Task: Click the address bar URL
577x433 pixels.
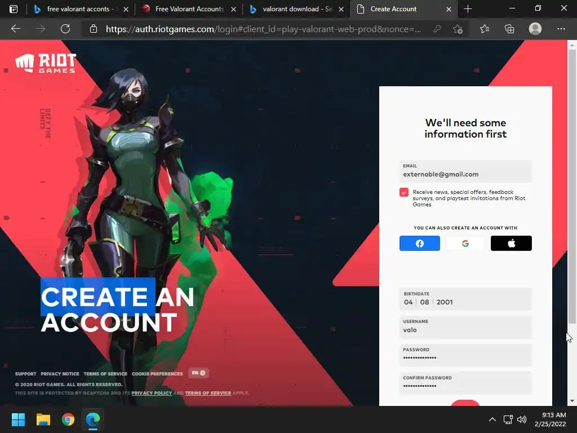Action: (x=263, y=29)
